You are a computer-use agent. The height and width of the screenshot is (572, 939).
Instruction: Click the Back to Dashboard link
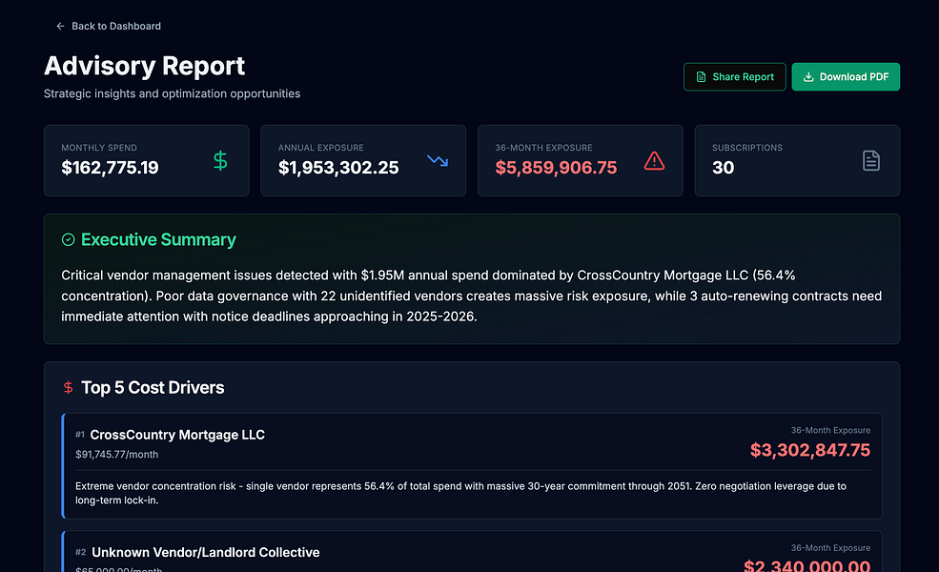tap(109, 26)
